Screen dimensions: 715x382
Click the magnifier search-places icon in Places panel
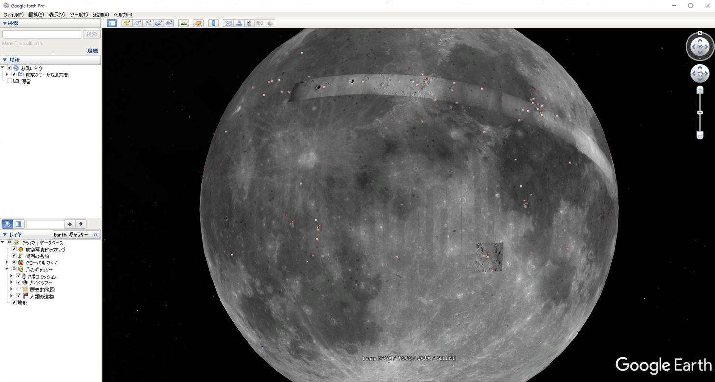coord(7,224)
